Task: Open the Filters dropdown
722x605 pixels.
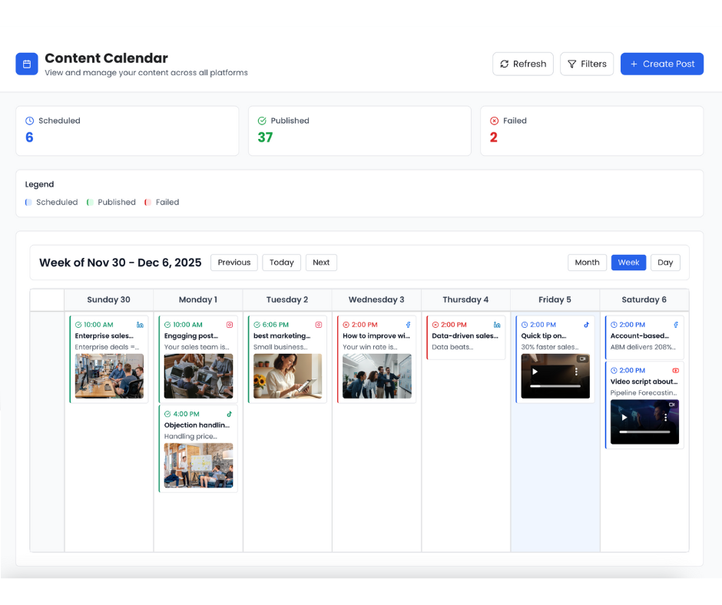Action: coord(587,64)
